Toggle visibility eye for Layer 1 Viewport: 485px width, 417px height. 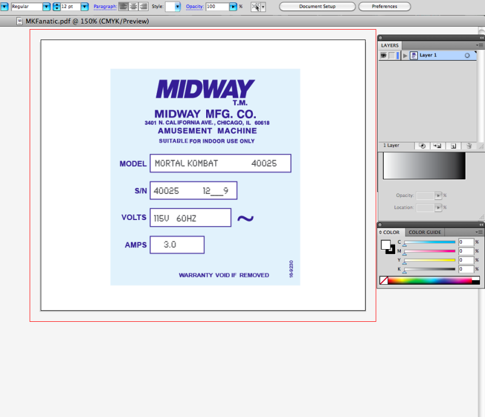coord(384,55)
